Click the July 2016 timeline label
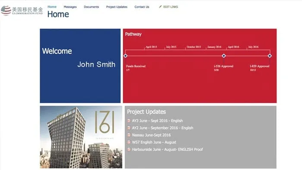 click(x=253, y=47)
